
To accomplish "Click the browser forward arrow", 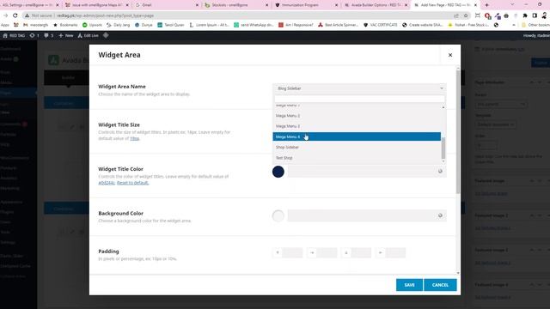I will [x=5, y=15].
